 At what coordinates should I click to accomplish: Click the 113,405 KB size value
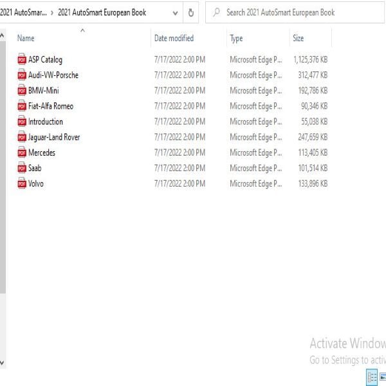point(313,152)
